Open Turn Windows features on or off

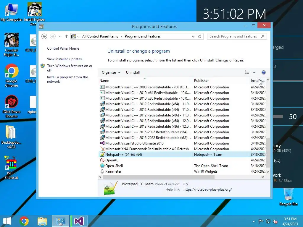pyautogui.click(x=70, y=68)
